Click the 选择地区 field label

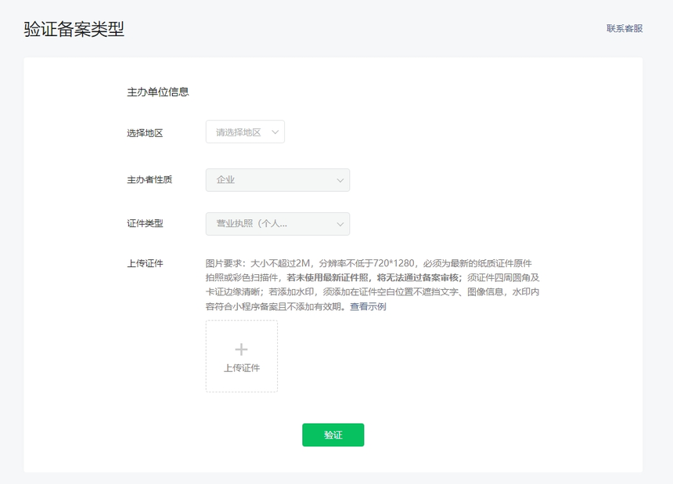[x=145, y=133]
